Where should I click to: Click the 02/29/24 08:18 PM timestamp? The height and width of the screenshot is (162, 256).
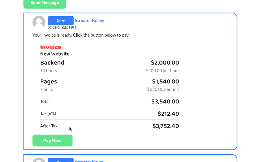pyautogui.click(x=62, y=27)
